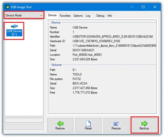Click the device Path value starting \\?\usbstor
Image resolution: width=164 pixels, height=137 pixels.
pyautogui.click(x=114, y=46)
